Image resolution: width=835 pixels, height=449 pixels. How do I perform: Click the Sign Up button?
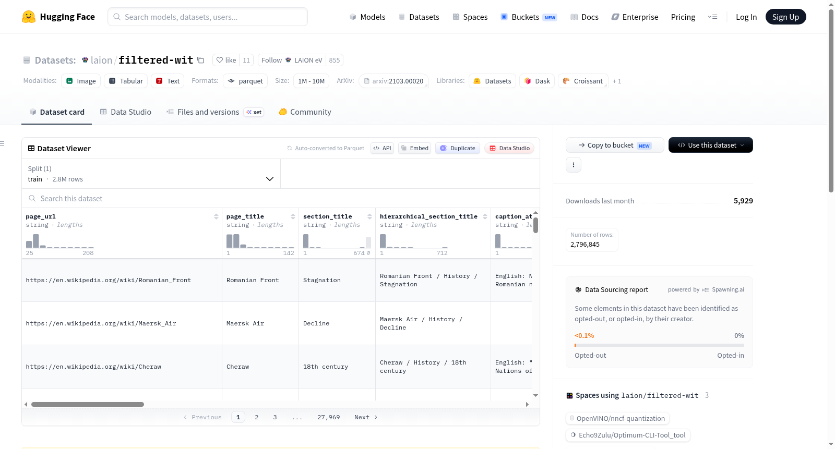coord(785,17)
